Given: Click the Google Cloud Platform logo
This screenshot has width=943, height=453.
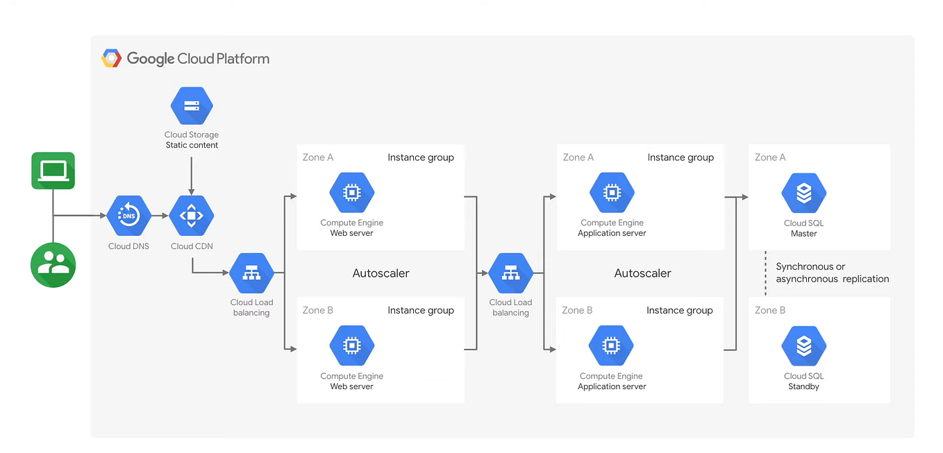Looking at the screenshot, I should pos(185,58).
